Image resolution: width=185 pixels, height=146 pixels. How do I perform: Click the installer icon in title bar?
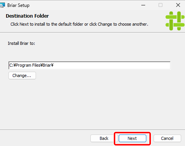2,5
